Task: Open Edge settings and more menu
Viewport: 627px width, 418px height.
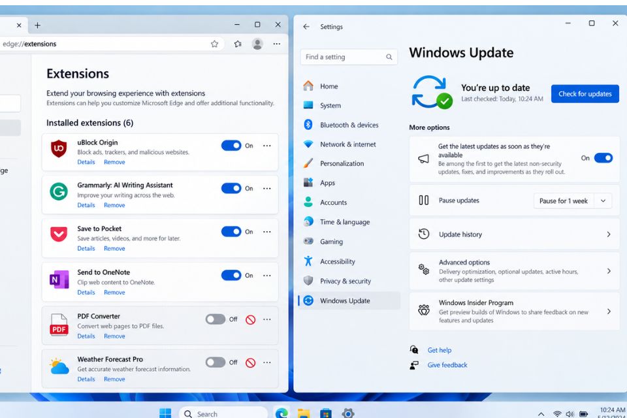Action: [277, 44]
